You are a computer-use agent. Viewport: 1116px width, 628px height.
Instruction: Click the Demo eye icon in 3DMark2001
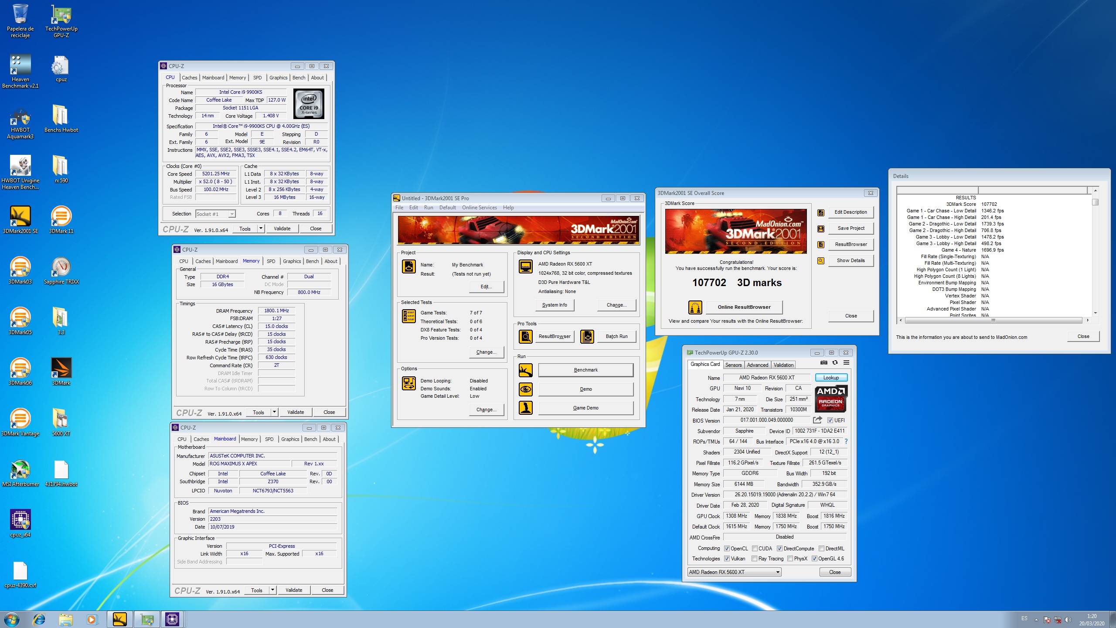[525, 389]
